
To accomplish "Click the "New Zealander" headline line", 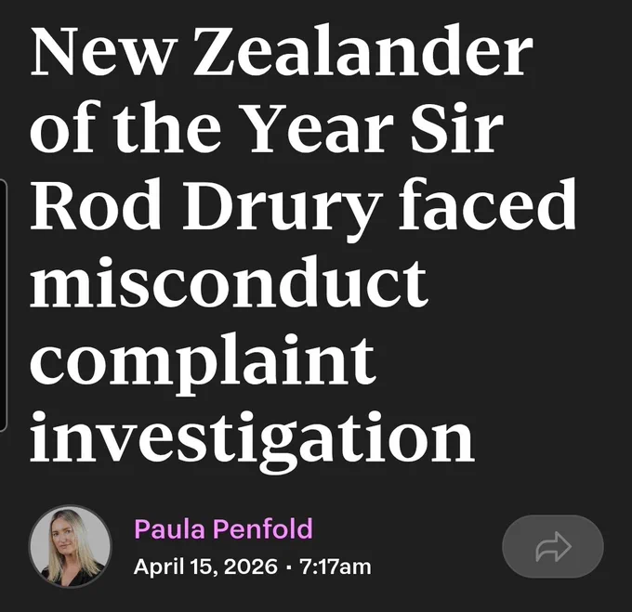I will tap(282, 51).
